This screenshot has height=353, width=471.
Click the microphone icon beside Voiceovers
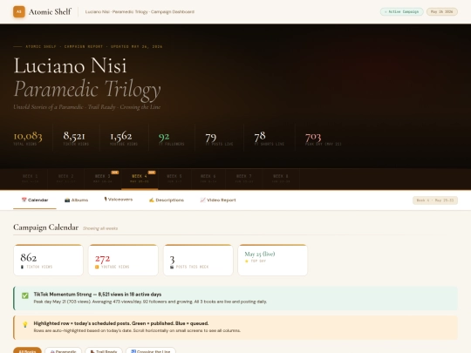[x=106, y=200]
